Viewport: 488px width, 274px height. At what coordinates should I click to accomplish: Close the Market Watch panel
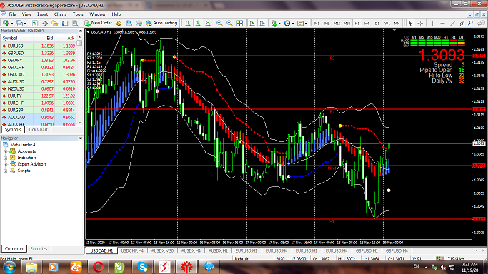coord(80,31)
